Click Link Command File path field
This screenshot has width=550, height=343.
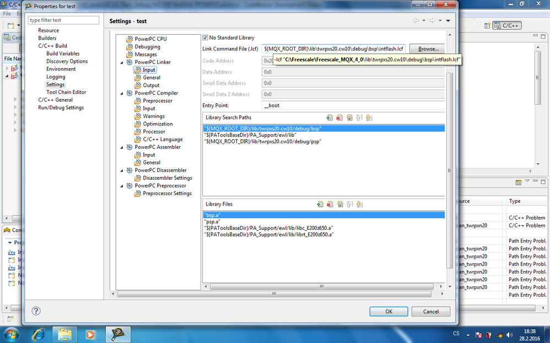pos(333,49)
